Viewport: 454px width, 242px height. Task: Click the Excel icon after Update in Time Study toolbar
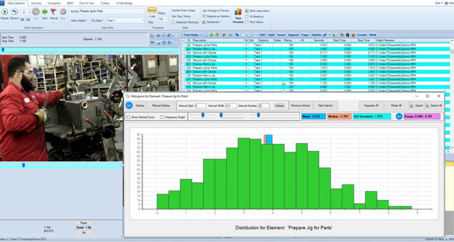[x=335, y=35]
